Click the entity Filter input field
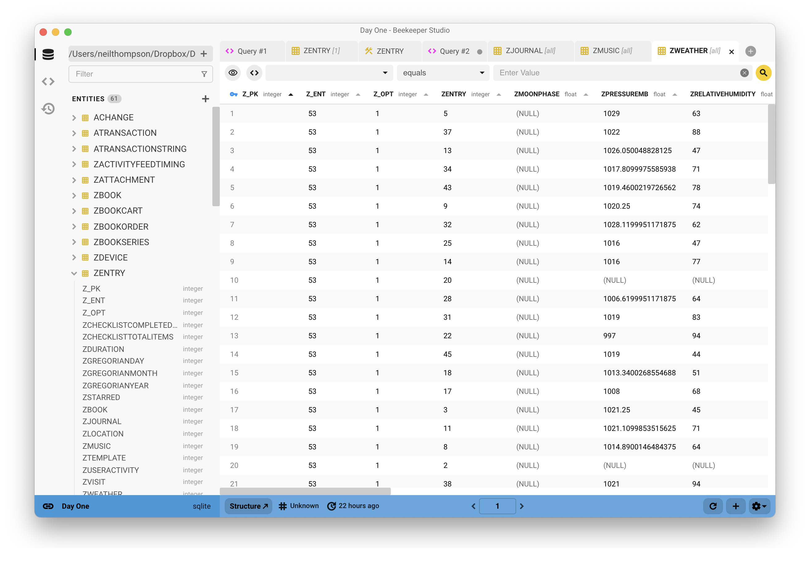Screen dimensions: 810x563 [x=140, y=74]
